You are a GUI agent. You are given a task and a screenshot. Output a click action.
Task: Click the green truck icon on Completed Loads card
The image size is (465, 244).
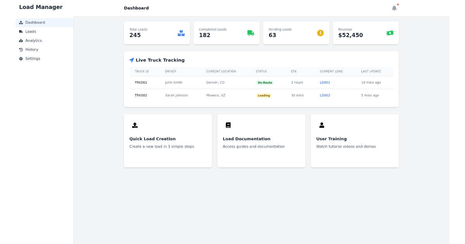(x=251, y=33)
